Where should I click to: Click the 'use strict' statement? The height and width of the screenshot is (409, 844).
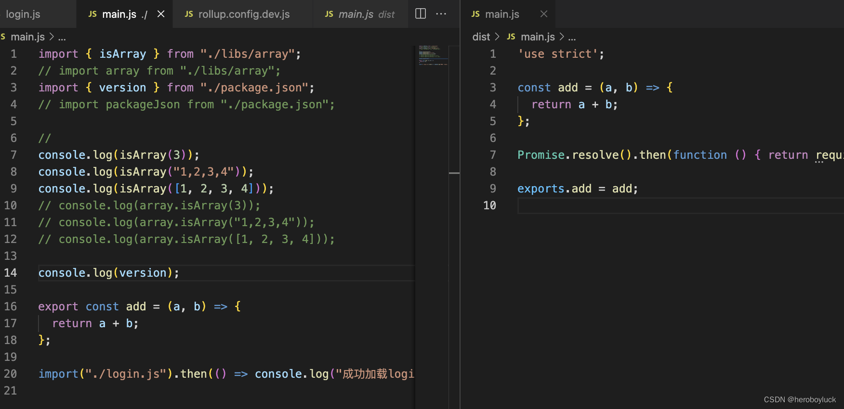[x=561, y=54]
